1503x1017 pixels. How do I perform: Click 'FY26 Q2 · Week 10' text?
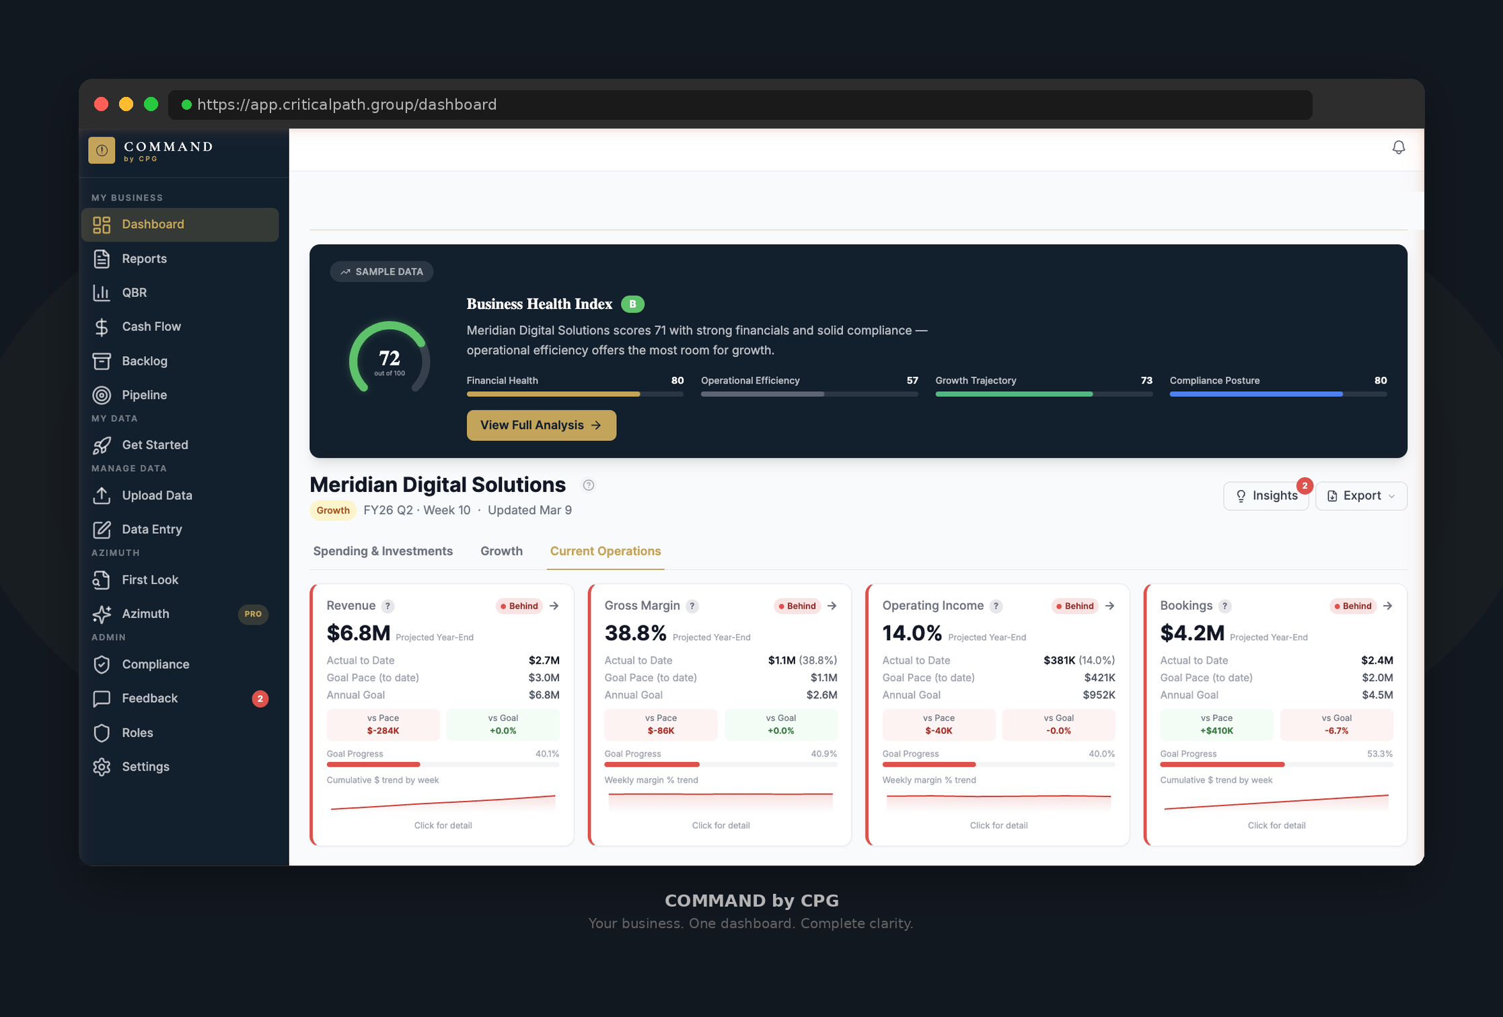pos(417,510)
